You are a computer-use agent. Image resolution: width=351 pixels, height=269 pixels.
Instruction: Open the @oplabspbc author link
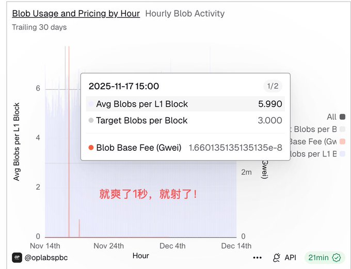point(46,257)
